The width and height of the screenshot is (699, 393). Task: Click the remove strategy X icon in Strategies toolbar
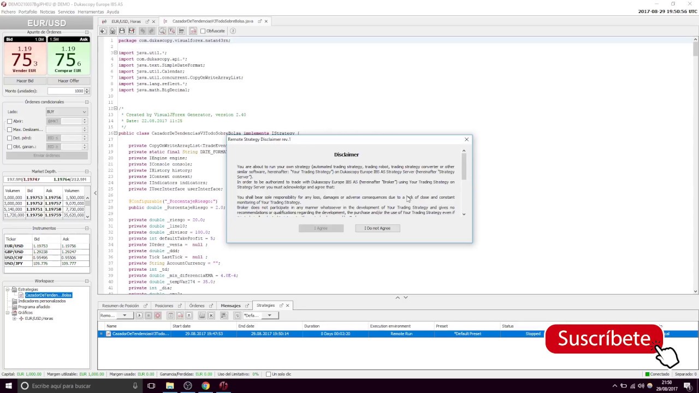[211, 315]
